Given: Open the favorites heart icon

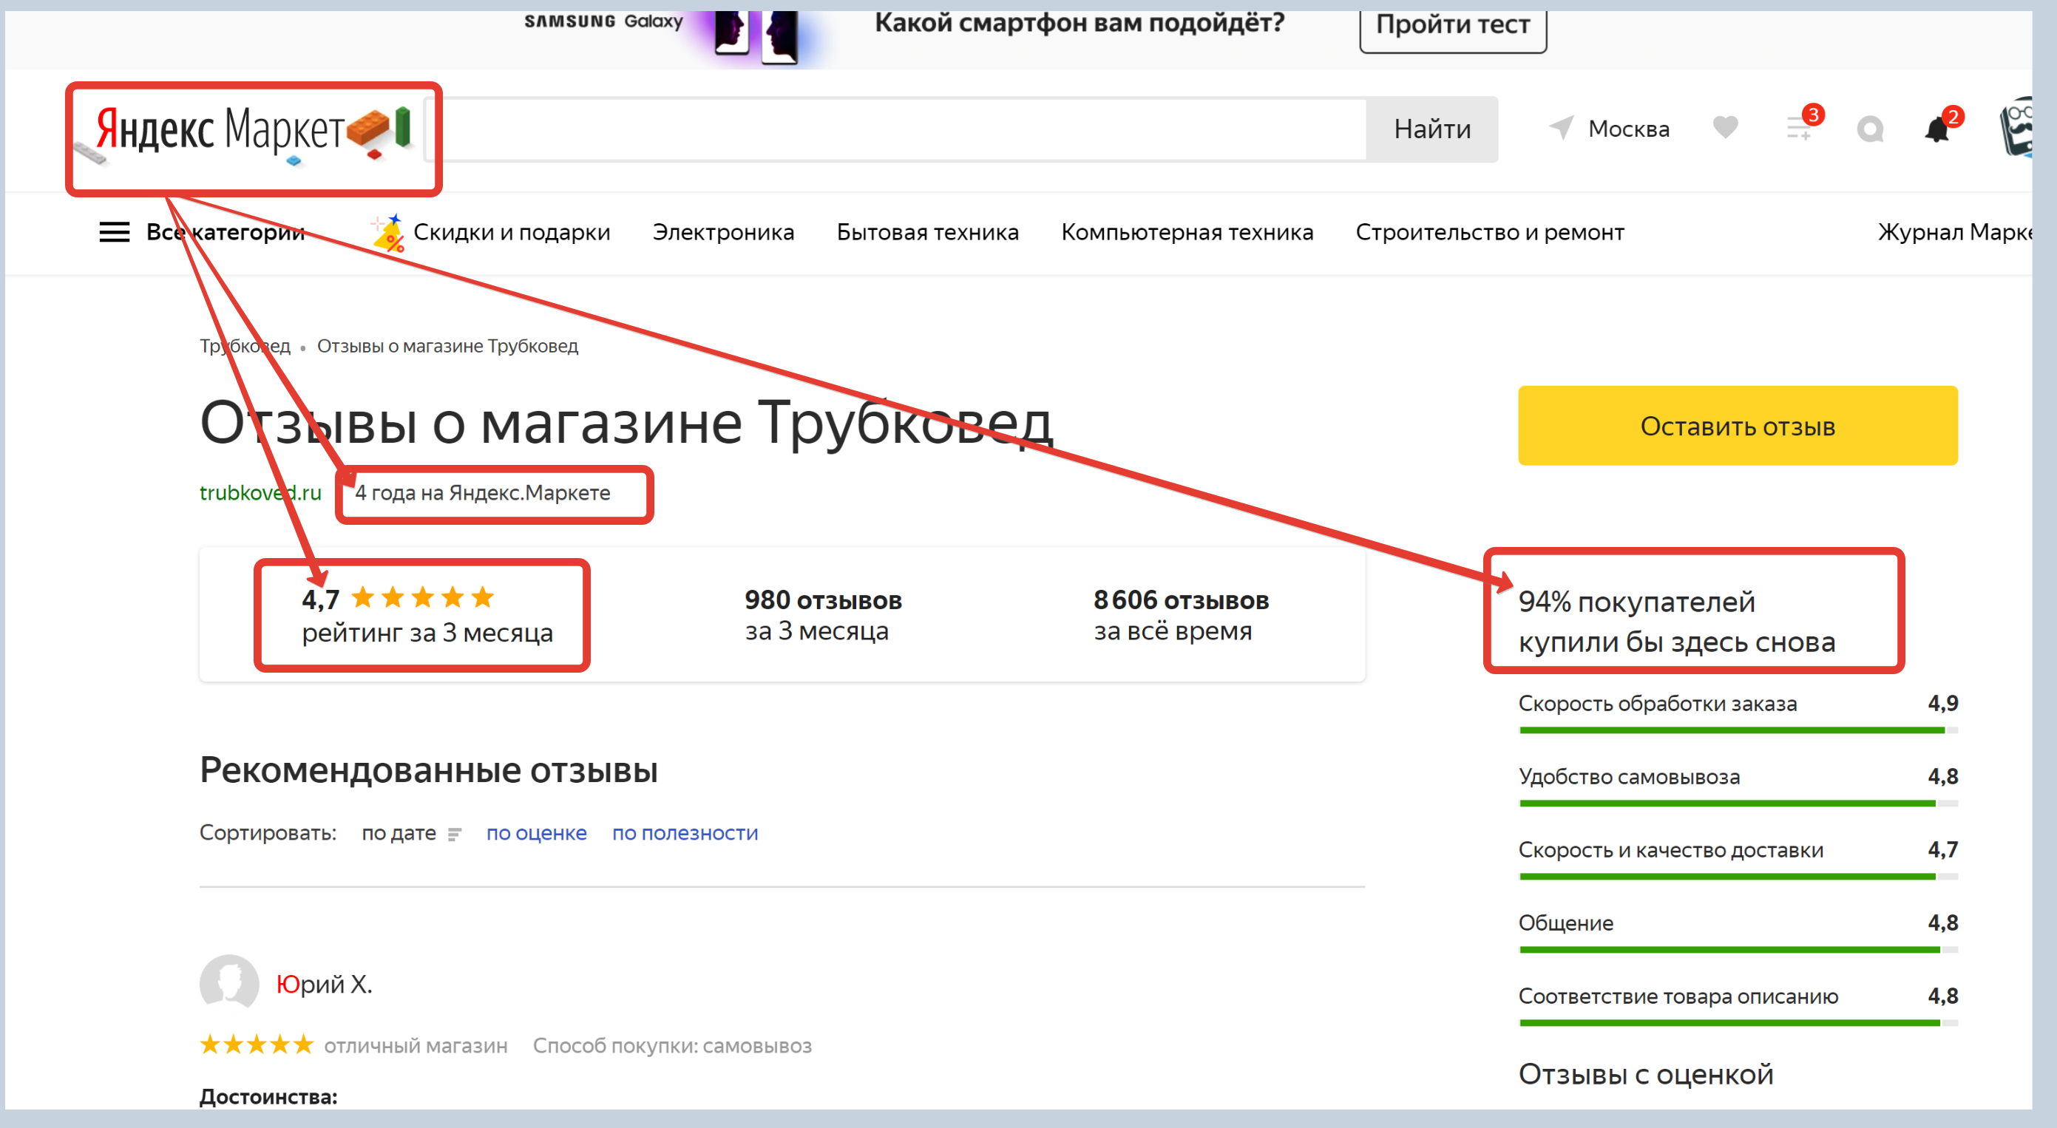Looking at the screenshot, I should pyautogui.click(x=1725, y=128).
